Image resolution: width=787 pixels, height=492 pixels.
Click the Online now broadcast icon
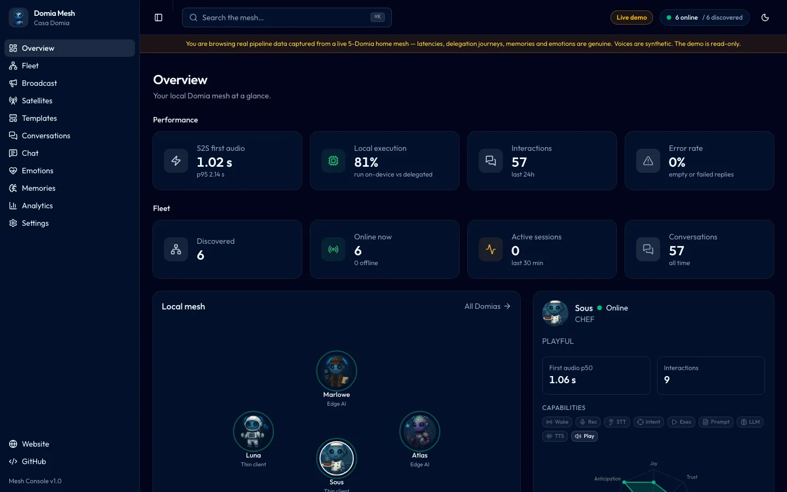point(333,249)
